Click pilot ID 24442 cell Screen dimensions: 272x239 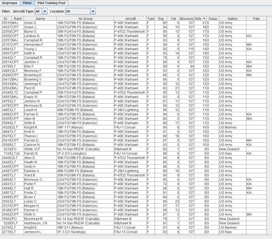tap(6, 58)
